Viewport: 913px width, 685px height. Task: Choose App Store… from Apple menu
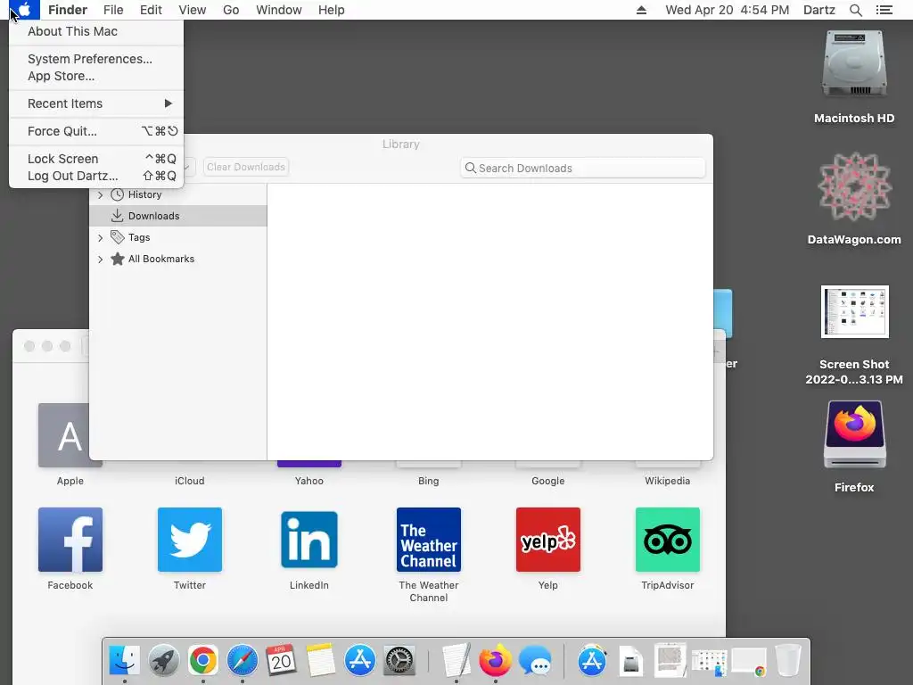click(x=96, y=76)
